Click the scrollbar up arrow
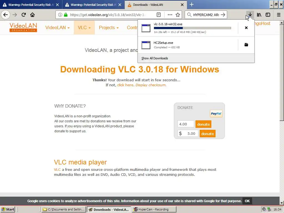Screen dimensions: 284x213 282,23
